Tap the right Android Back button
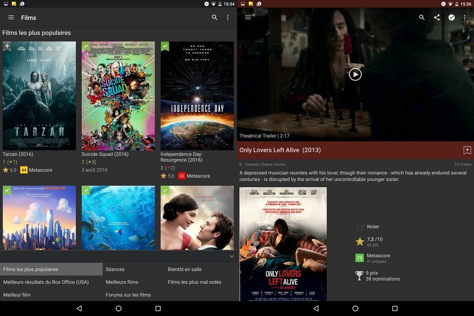474x316 pixels. pos(316,308)
